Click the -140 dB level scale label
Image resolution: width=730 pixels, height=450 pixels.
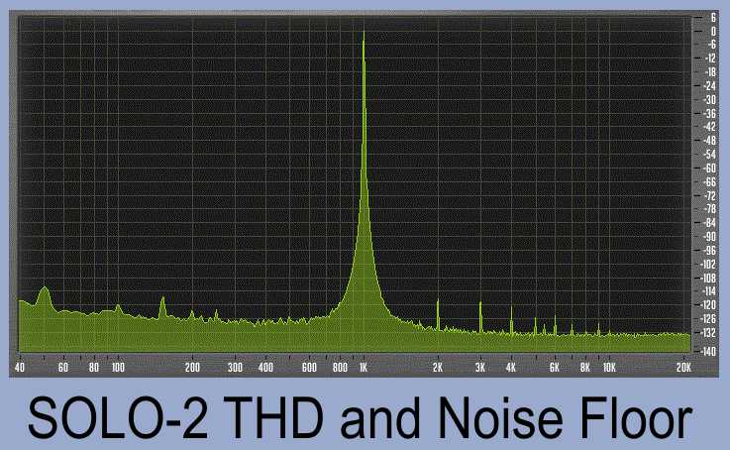tap(708, 352)
